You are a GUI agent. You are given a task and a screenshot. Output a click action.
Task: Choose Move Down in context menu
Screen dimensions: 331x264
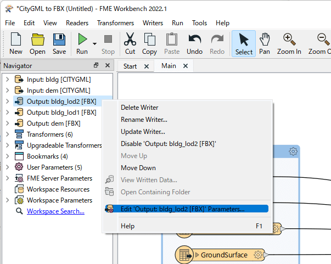click(138, 168)
